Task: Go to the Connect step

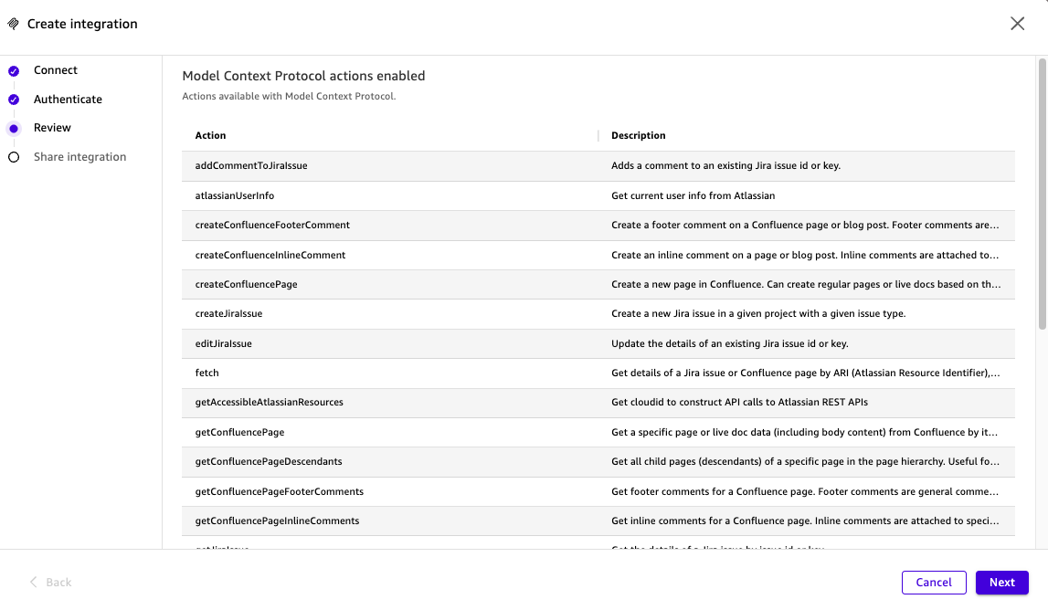Action: [x=56, y=70]
